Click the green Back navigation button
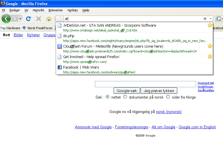 [x=6, y=19]
